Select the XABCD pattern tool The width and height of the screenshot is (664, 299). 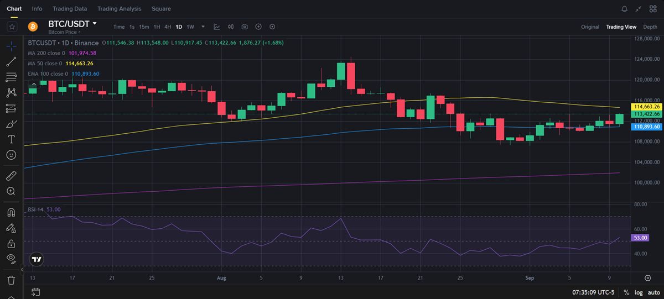(11, 92)
